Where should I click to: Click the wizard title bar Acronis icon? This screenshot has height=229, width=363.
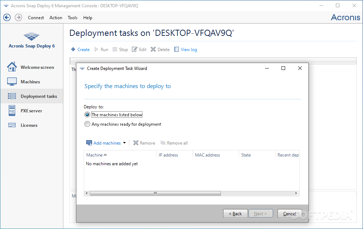[x=82, y=68]
